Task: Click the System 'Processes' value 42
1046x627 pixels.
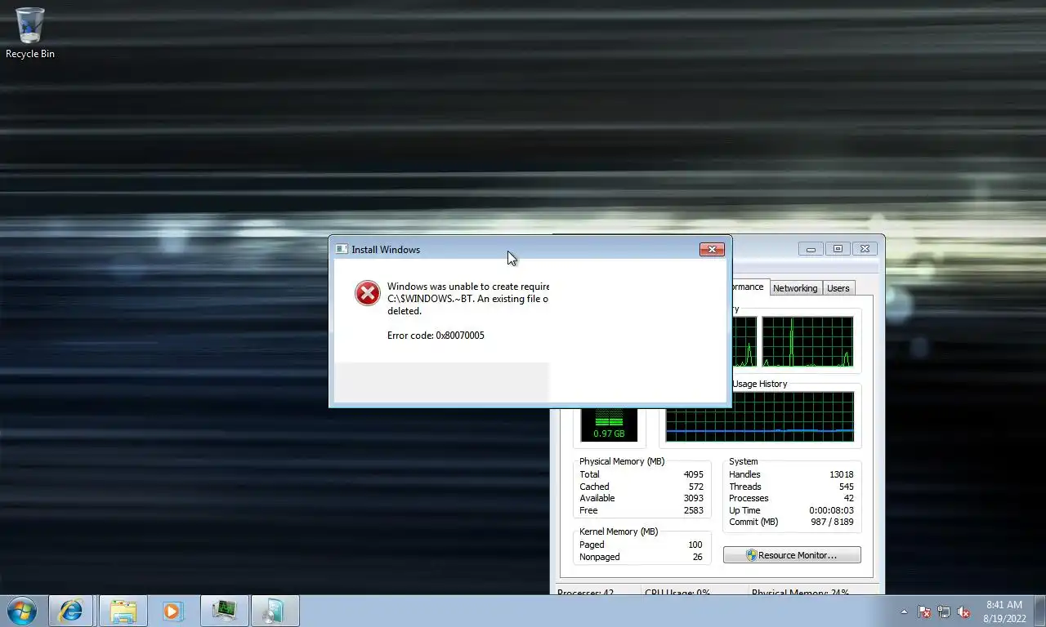Action: 849,498
